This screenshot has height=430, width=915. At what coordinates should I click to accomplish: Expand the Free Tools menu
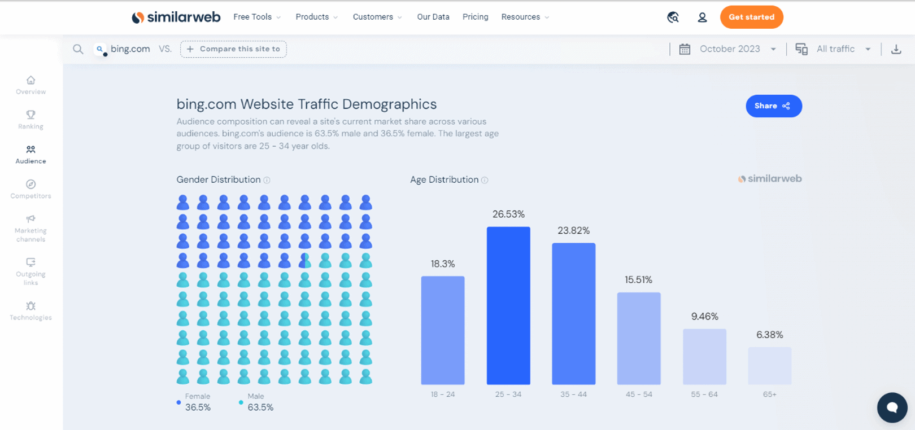tap(257, 17)
